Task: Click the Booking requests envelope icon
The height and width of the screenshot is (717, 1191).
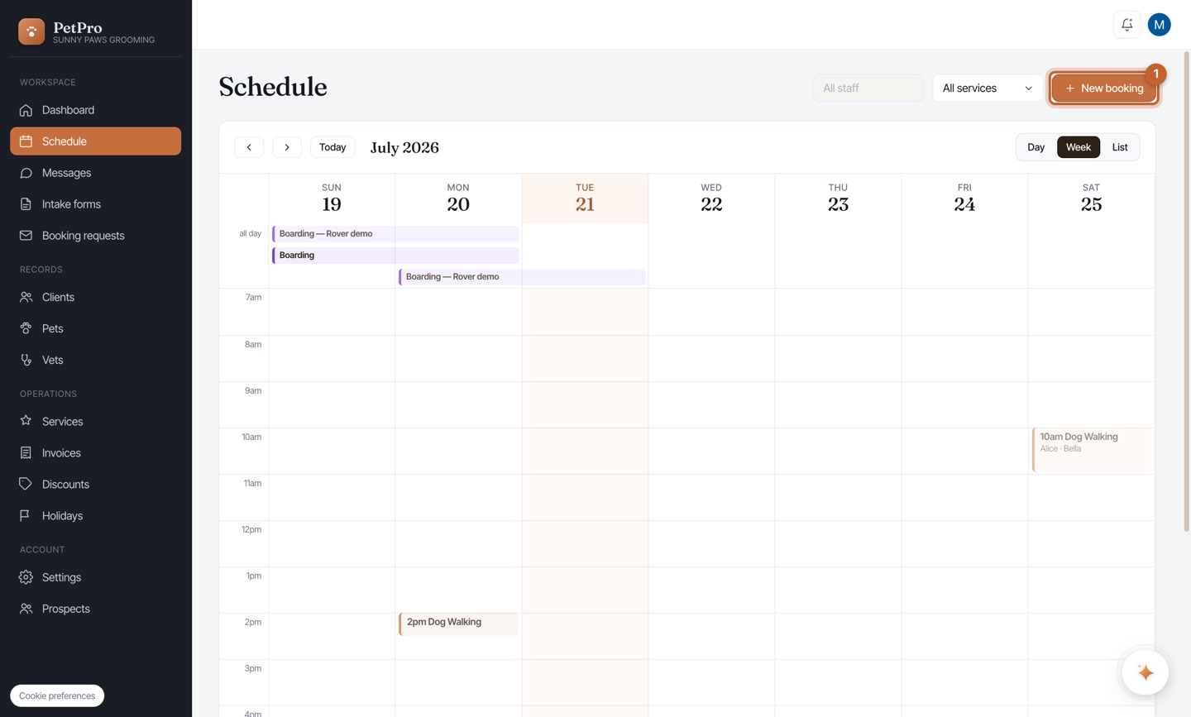Action: tap(26, 236)
